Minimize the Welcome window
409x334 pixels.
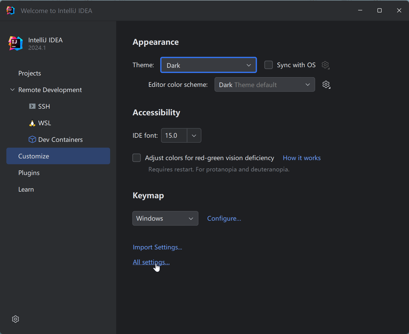tap(360, 11)
